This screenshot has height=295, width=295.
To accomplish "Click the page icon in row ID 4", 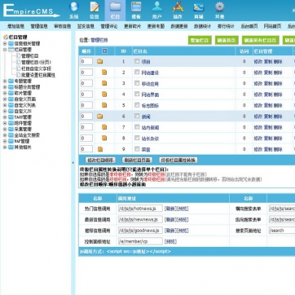I will tap(104, 95).
